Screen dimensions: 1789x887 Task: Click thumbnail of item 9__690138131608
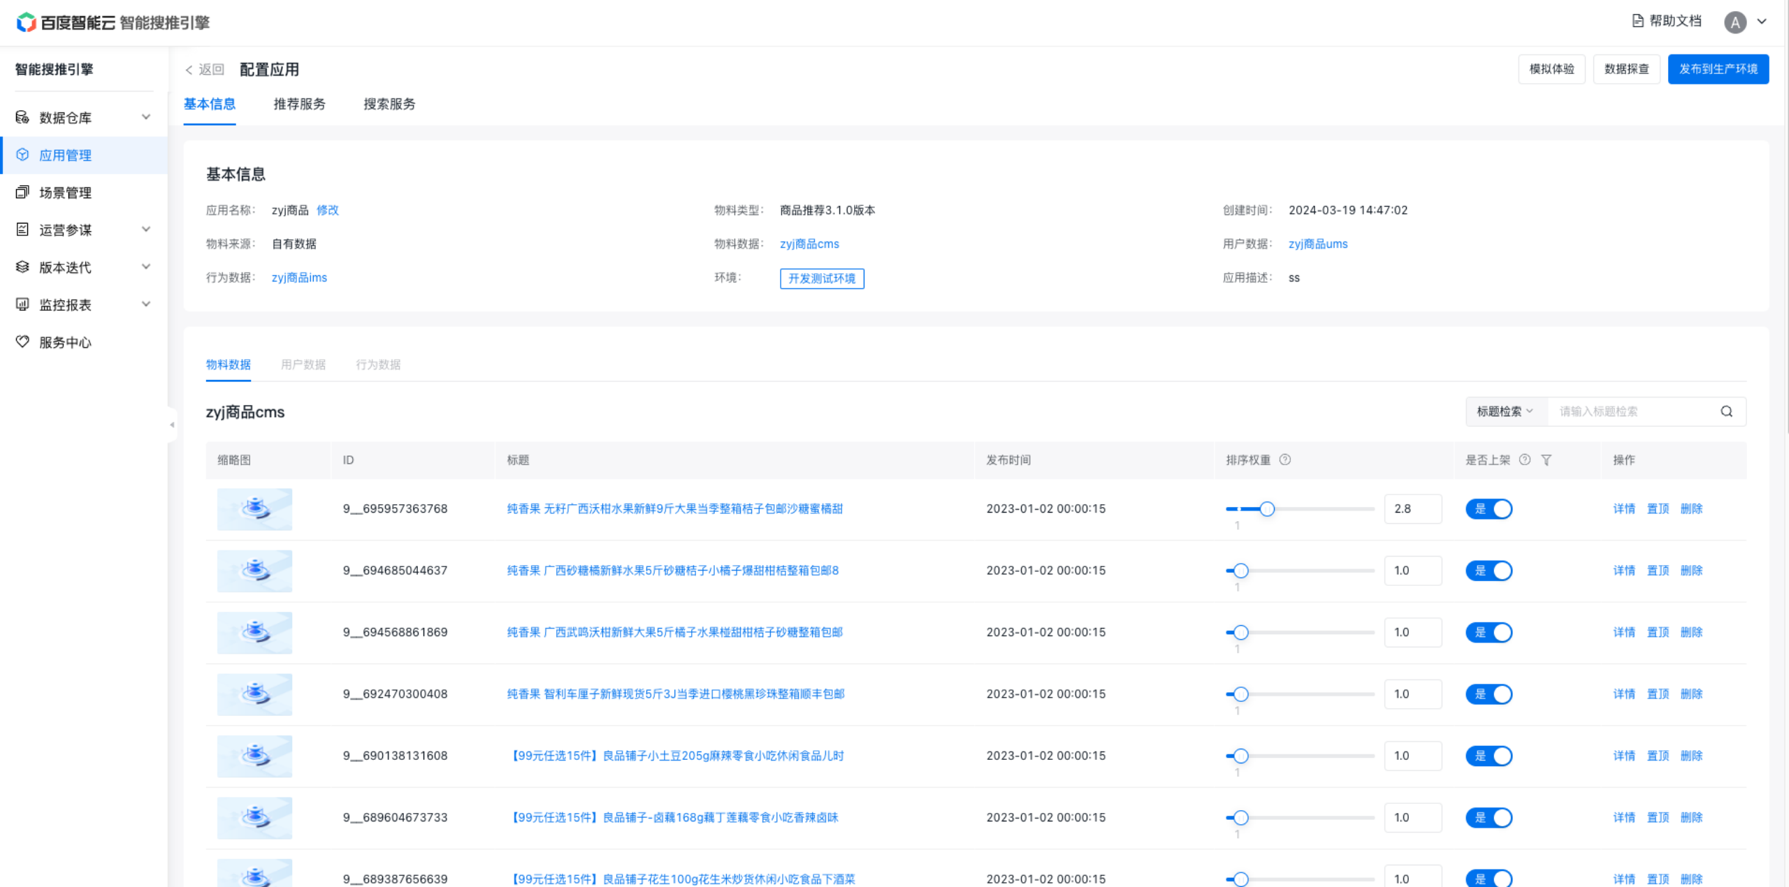pos(254,756)
